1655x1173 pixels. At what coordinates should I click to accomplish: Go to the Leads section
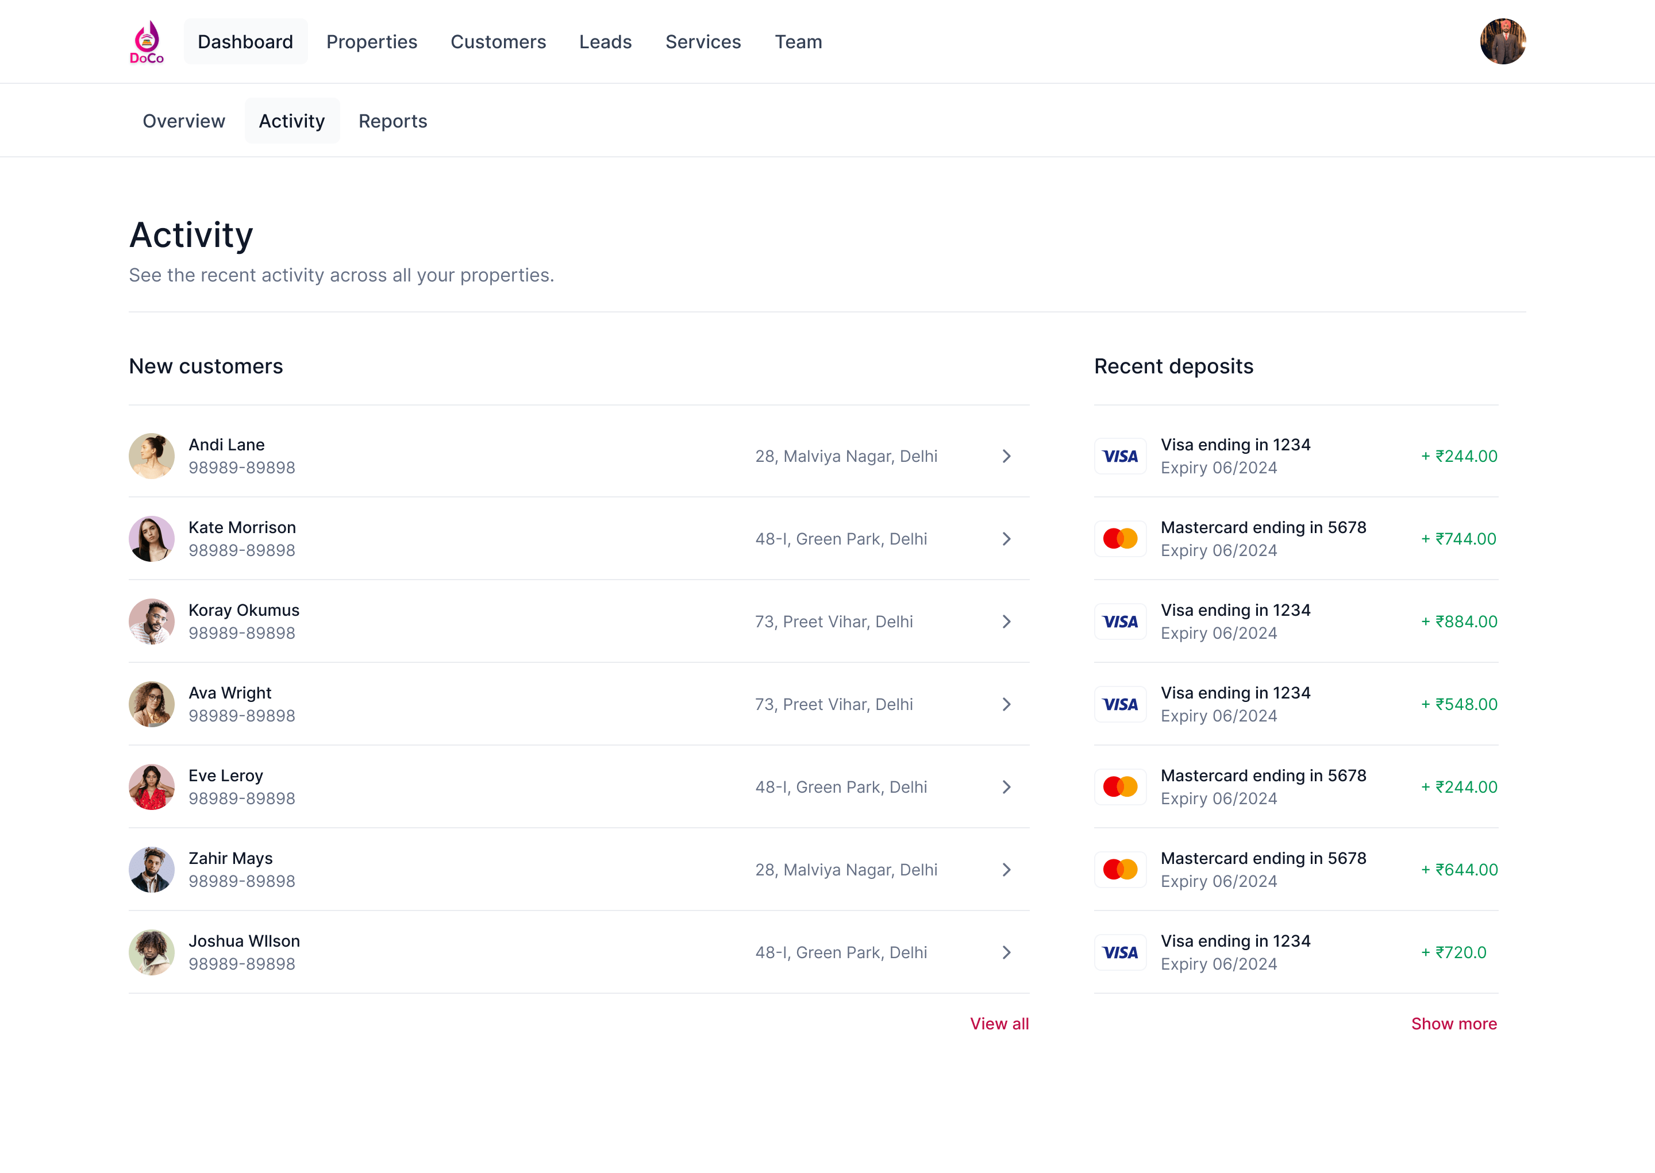pyautogui.click(x=605, y=42)
